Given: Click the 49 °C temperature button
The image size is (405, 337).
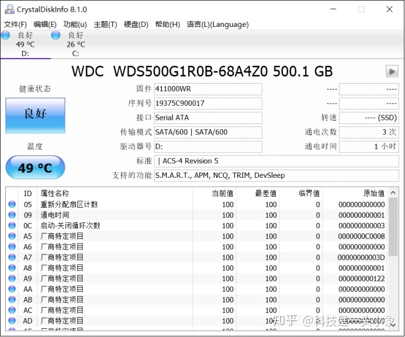Looking at the screenshot, I should (35, 167).
